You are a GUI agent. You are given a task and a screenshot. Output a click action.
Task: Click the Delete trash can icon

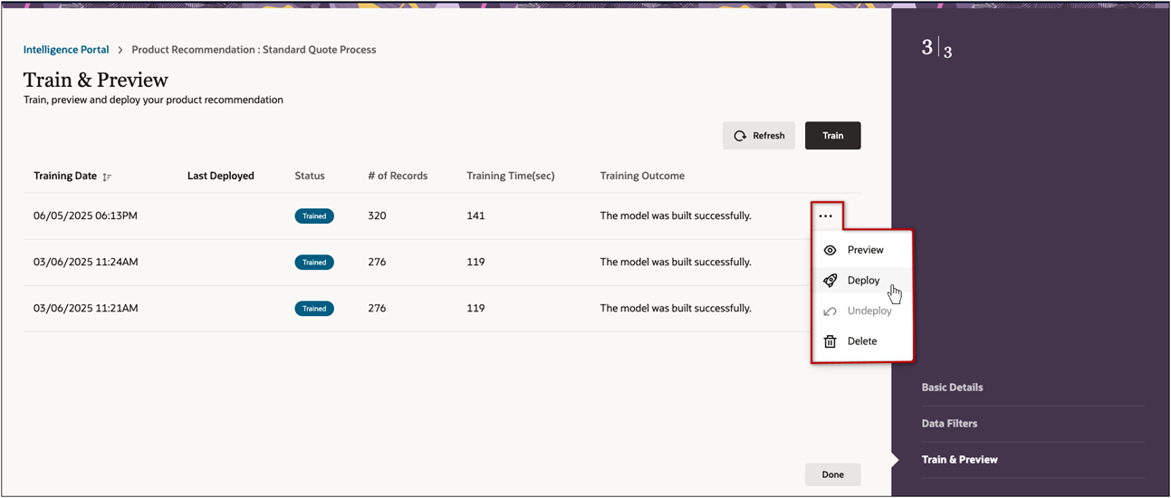(x=830, y=341)
